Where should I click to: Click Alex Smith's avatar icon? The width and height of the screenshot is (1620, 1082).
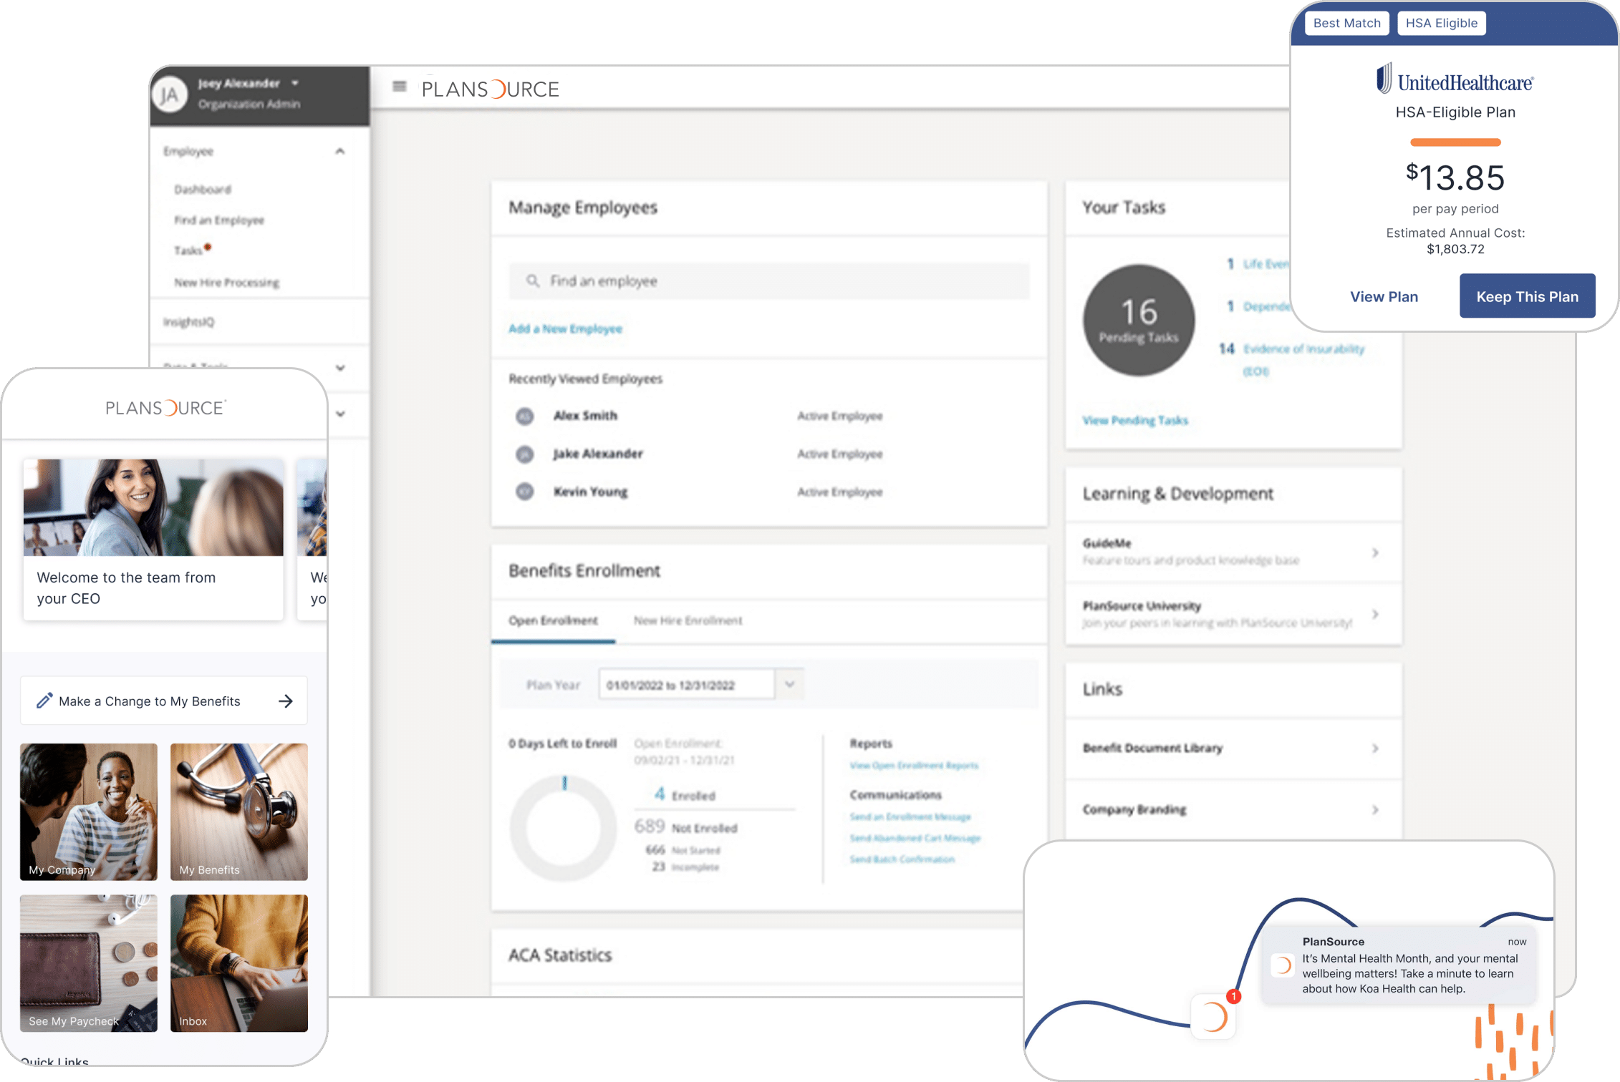525,416
